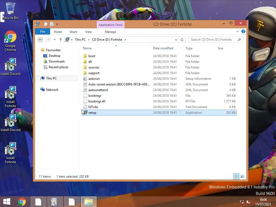Select the first Install Discord desktop icon
This screenshot has width=276, height=207.
pos(11,67)
